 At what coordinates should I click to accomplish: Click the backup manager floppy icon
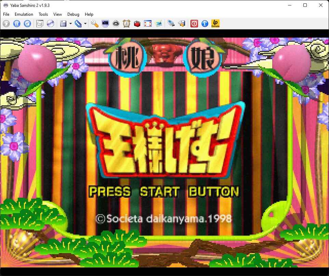pos(182,24)
